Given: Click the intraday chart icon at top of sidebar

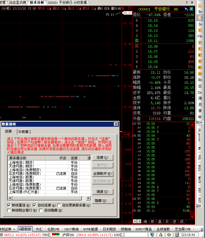Looking at the screenshot, I should (200, 18).
